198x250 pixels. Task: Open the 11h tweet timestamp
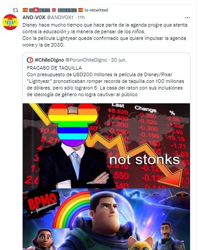coord(81,17)
